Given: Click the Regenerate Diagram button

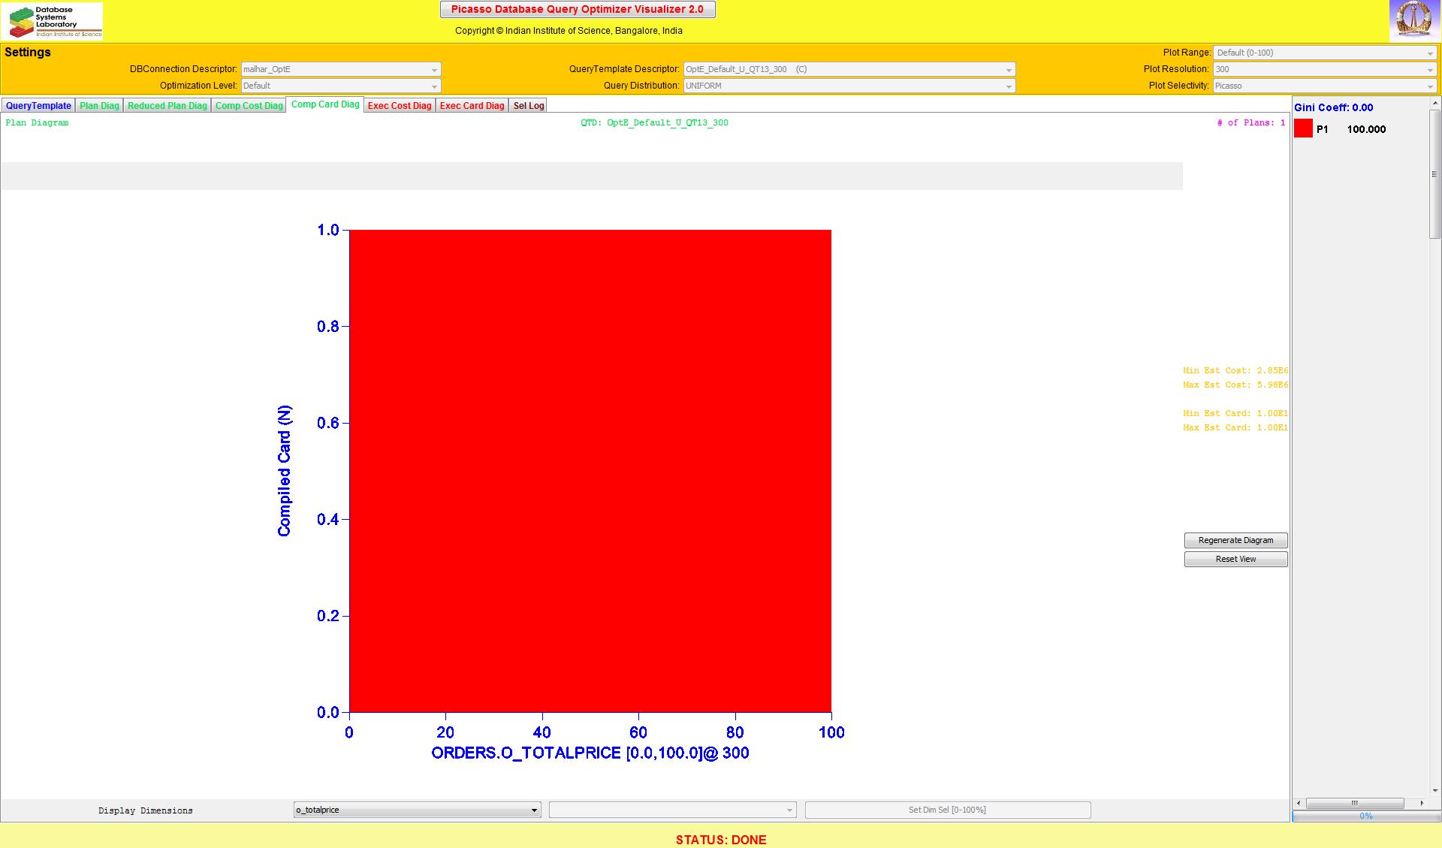Looking at the screenshot, I should tap(1235, 540).
